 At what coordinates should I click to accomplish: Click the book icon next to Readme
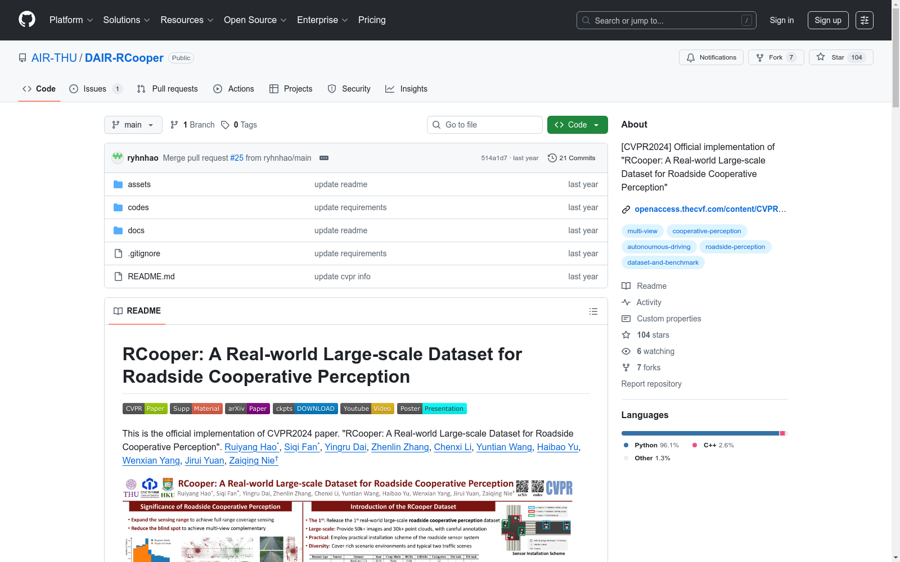626,286
